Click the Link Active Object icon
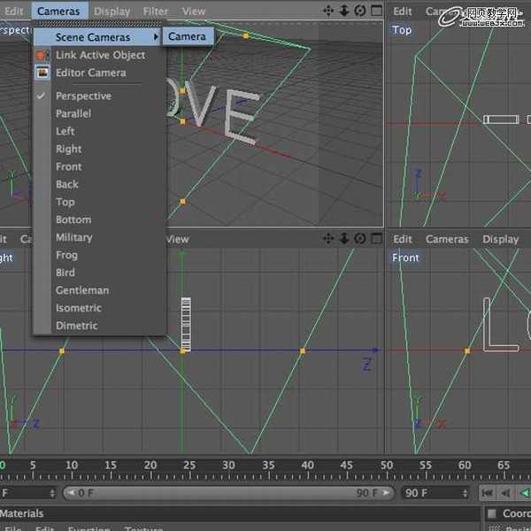 42,55
